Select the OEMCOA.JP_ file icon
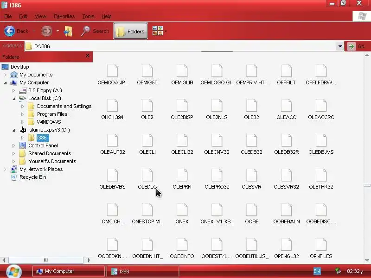Screen dimensions: 371x278 click(112, 70)
